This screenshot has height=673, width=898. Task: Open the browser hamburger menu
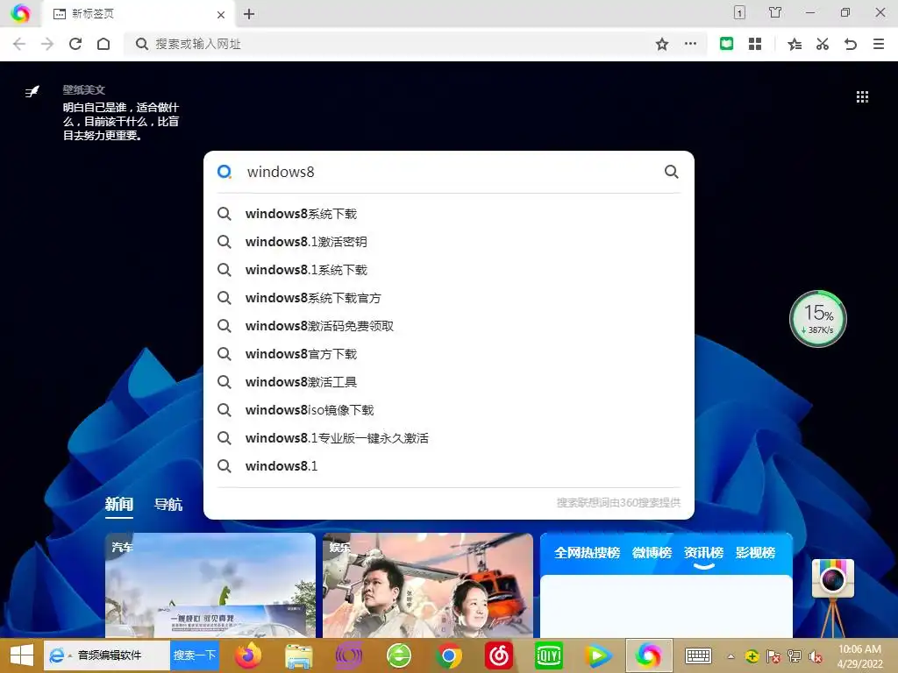click(x=879, y=44)
